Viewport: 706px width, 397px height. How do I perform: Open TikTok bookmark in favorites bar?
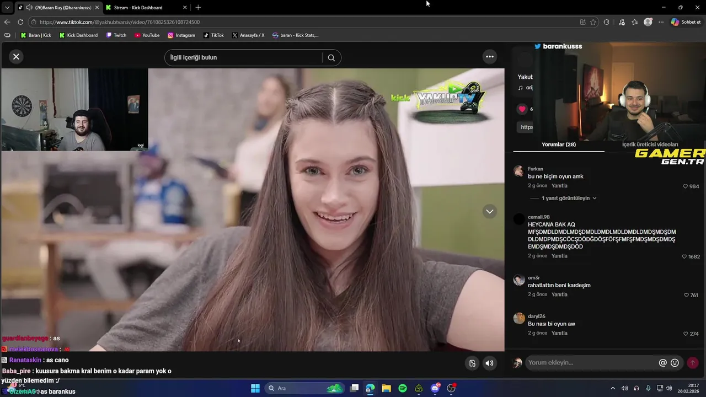(x=213, y=35)
